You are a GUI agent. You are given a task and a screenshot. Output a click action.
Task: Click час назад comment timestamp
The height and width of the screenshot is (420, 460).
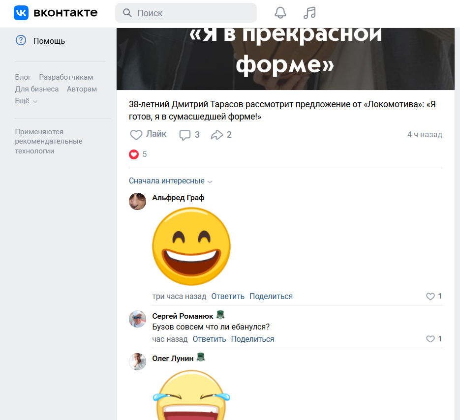[170, 339]
